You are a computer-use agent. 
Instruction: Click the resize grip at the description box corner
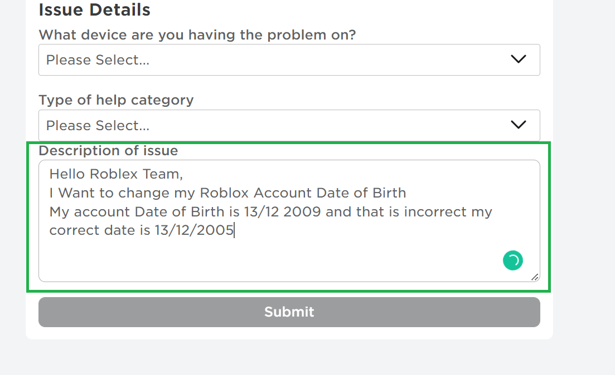pos(535,277)
